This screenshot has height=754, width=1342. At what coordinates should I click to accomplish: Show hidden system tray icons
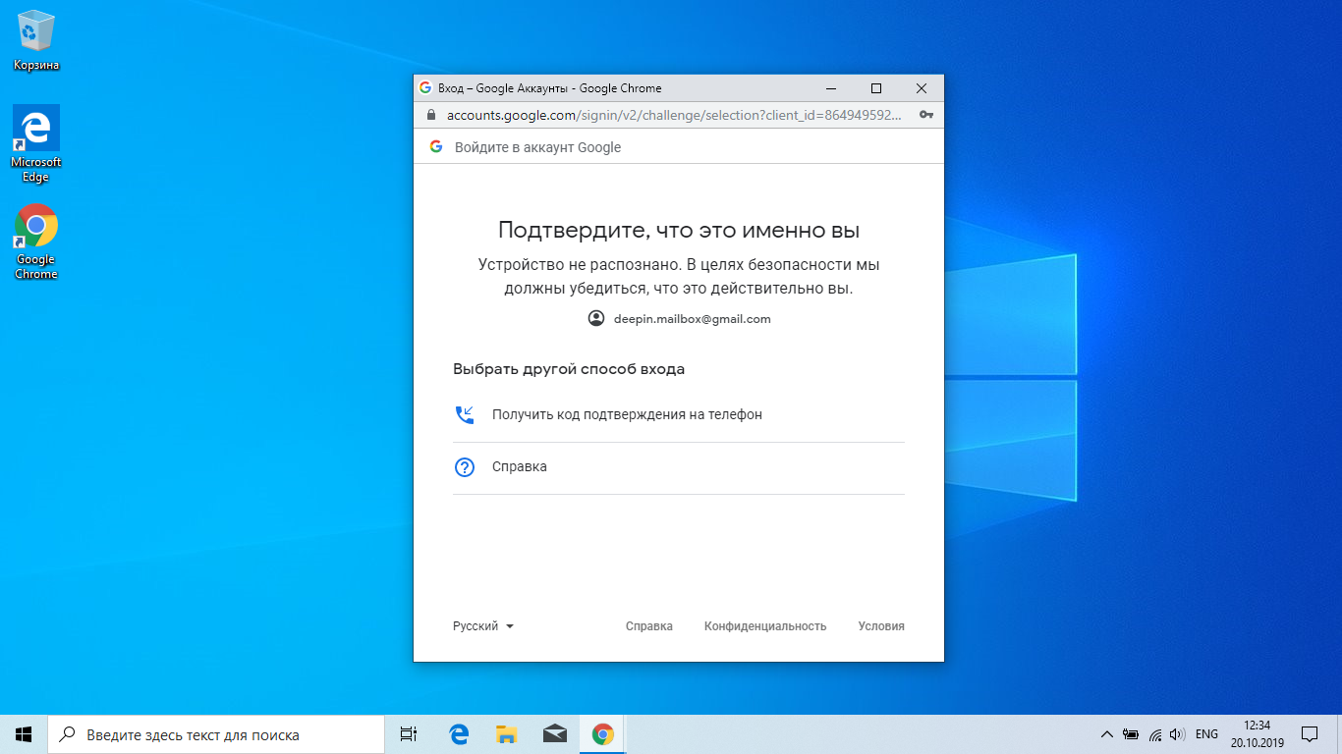1107,734
